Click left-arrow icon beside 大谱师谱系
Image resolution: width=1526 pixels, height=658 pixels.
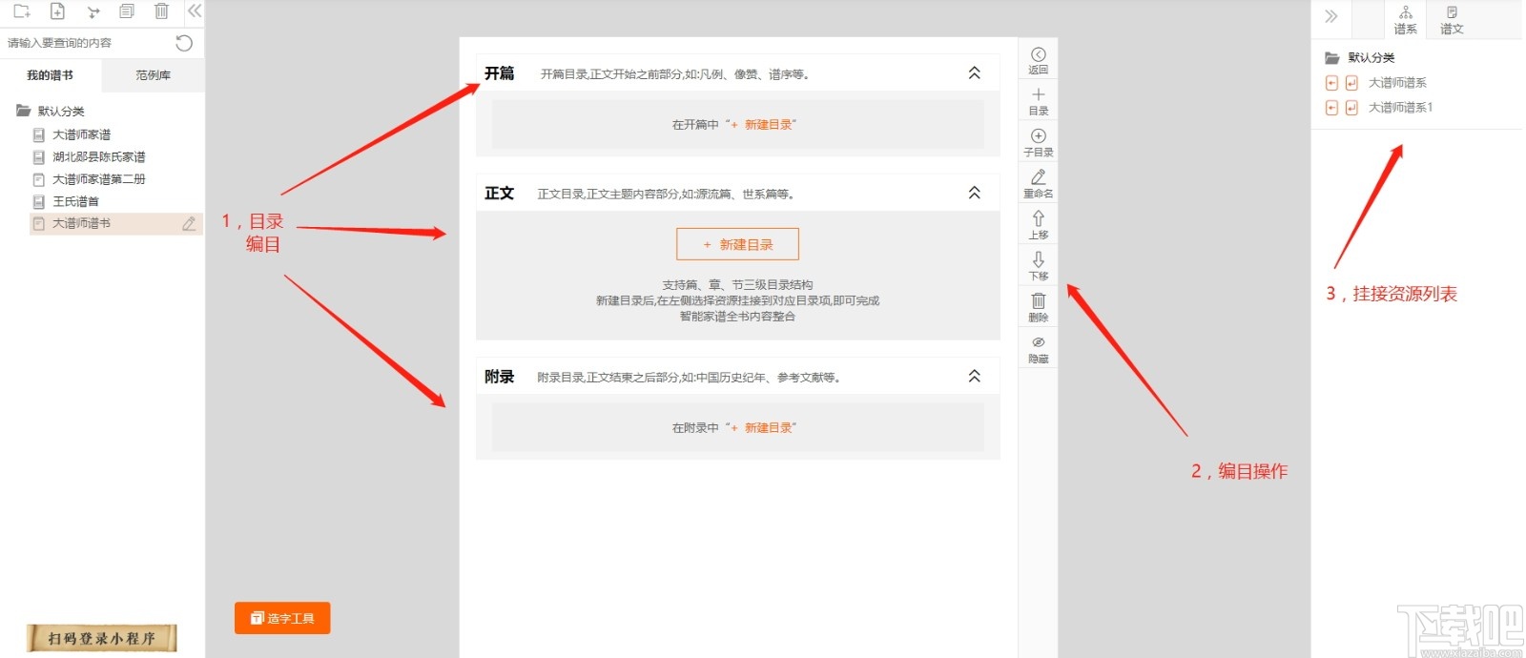[x=1332, y=83]
